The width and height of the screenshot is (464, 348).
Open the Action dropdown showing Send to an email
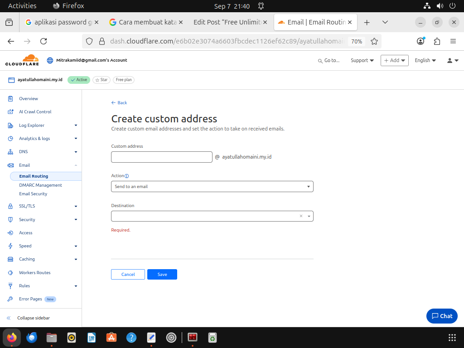[x=212, y=186]
